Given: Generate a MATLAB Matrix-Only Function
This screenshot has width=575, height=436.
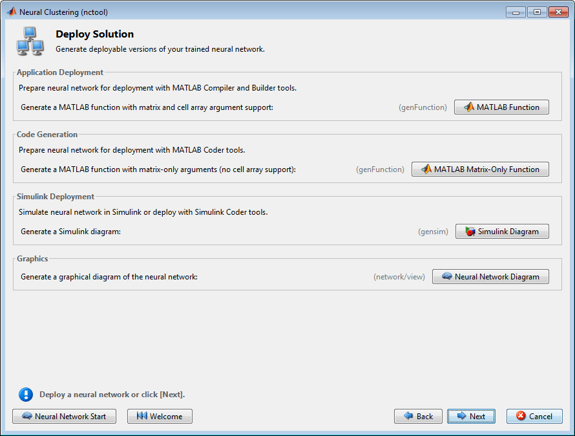Looking at the screenshot, I should click(480, 169).
